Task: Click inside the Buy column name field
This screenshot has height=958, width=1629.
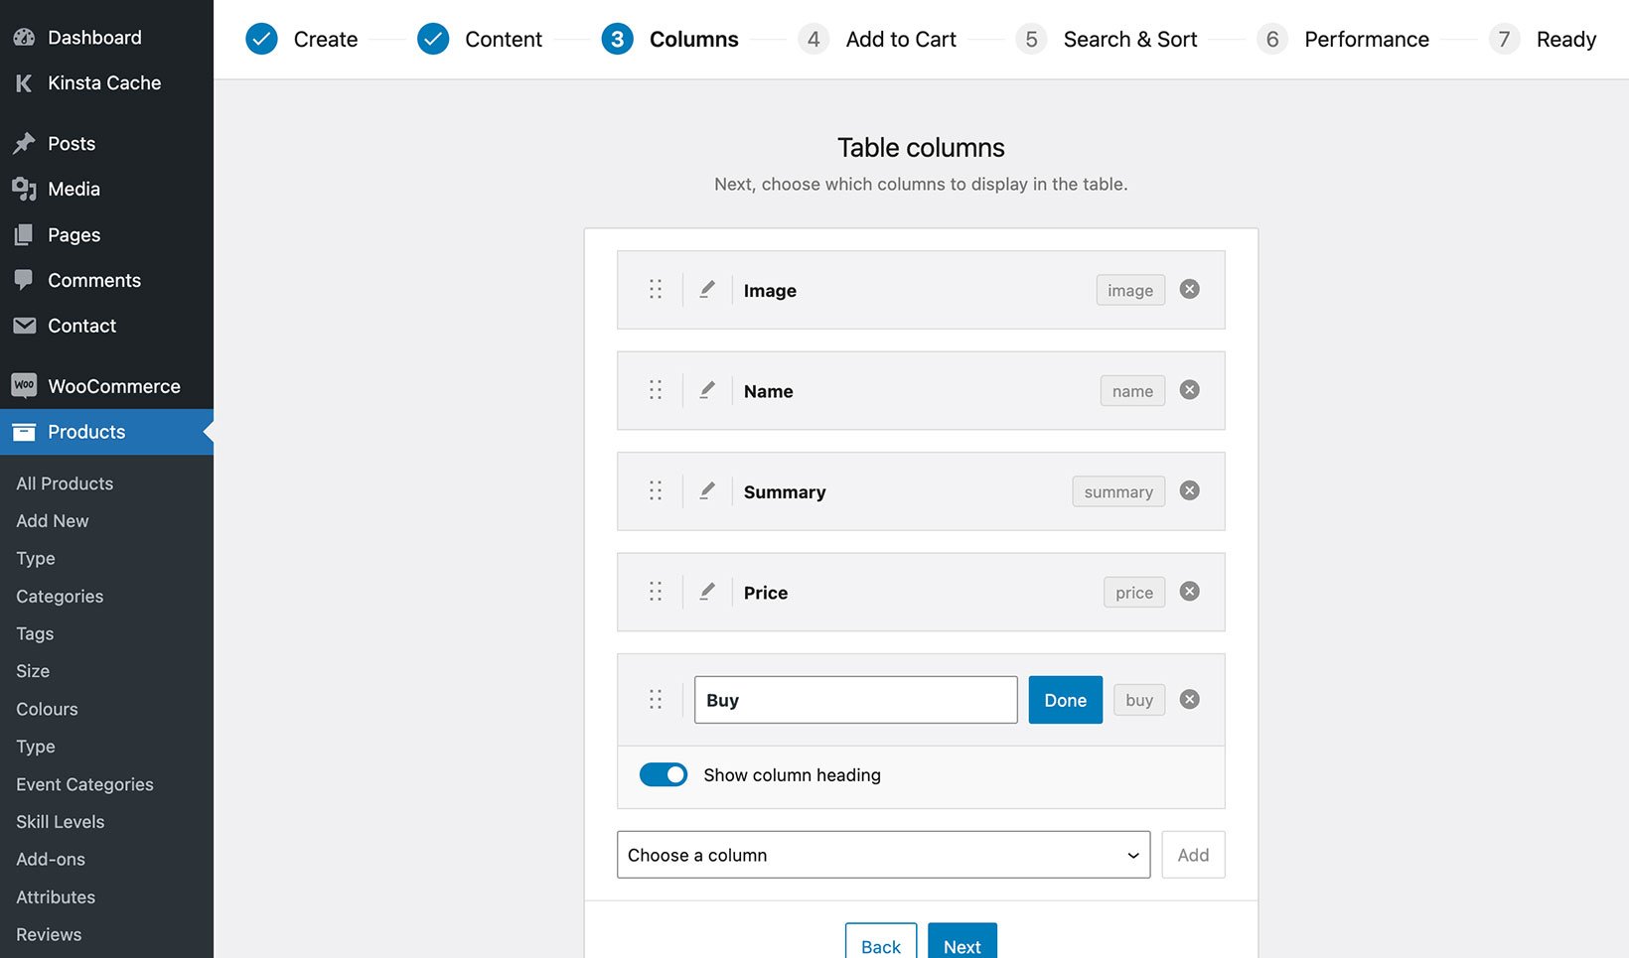Action: (x=854, y=700)
